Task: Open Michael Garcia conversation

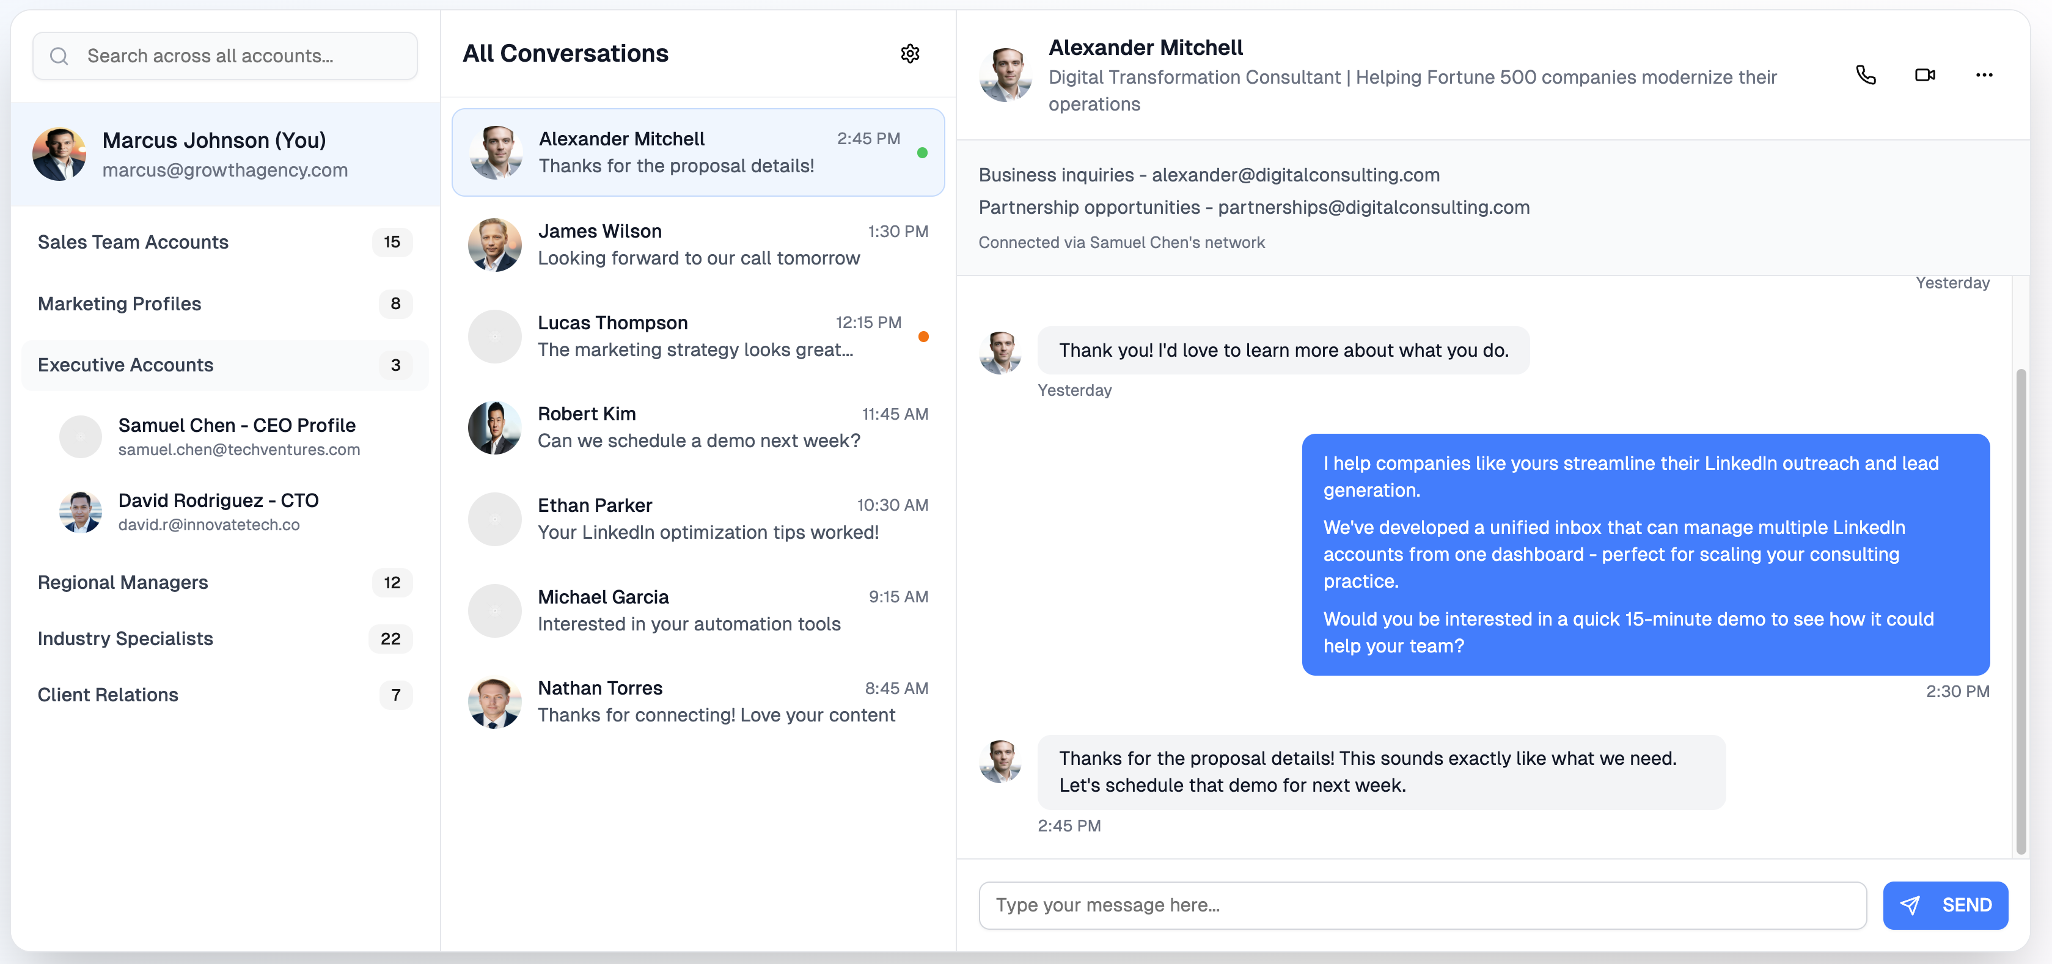Action: [x=698, y=610]
